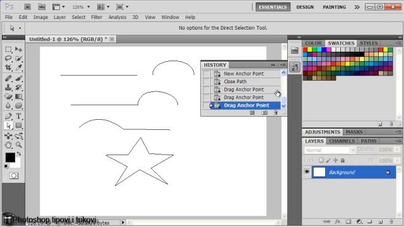Image resolution: width=404 pixels, height=227 pixels.
Task: Hide the Background layer eye icon
Action: pyautogui.click(x=307, y=172)
